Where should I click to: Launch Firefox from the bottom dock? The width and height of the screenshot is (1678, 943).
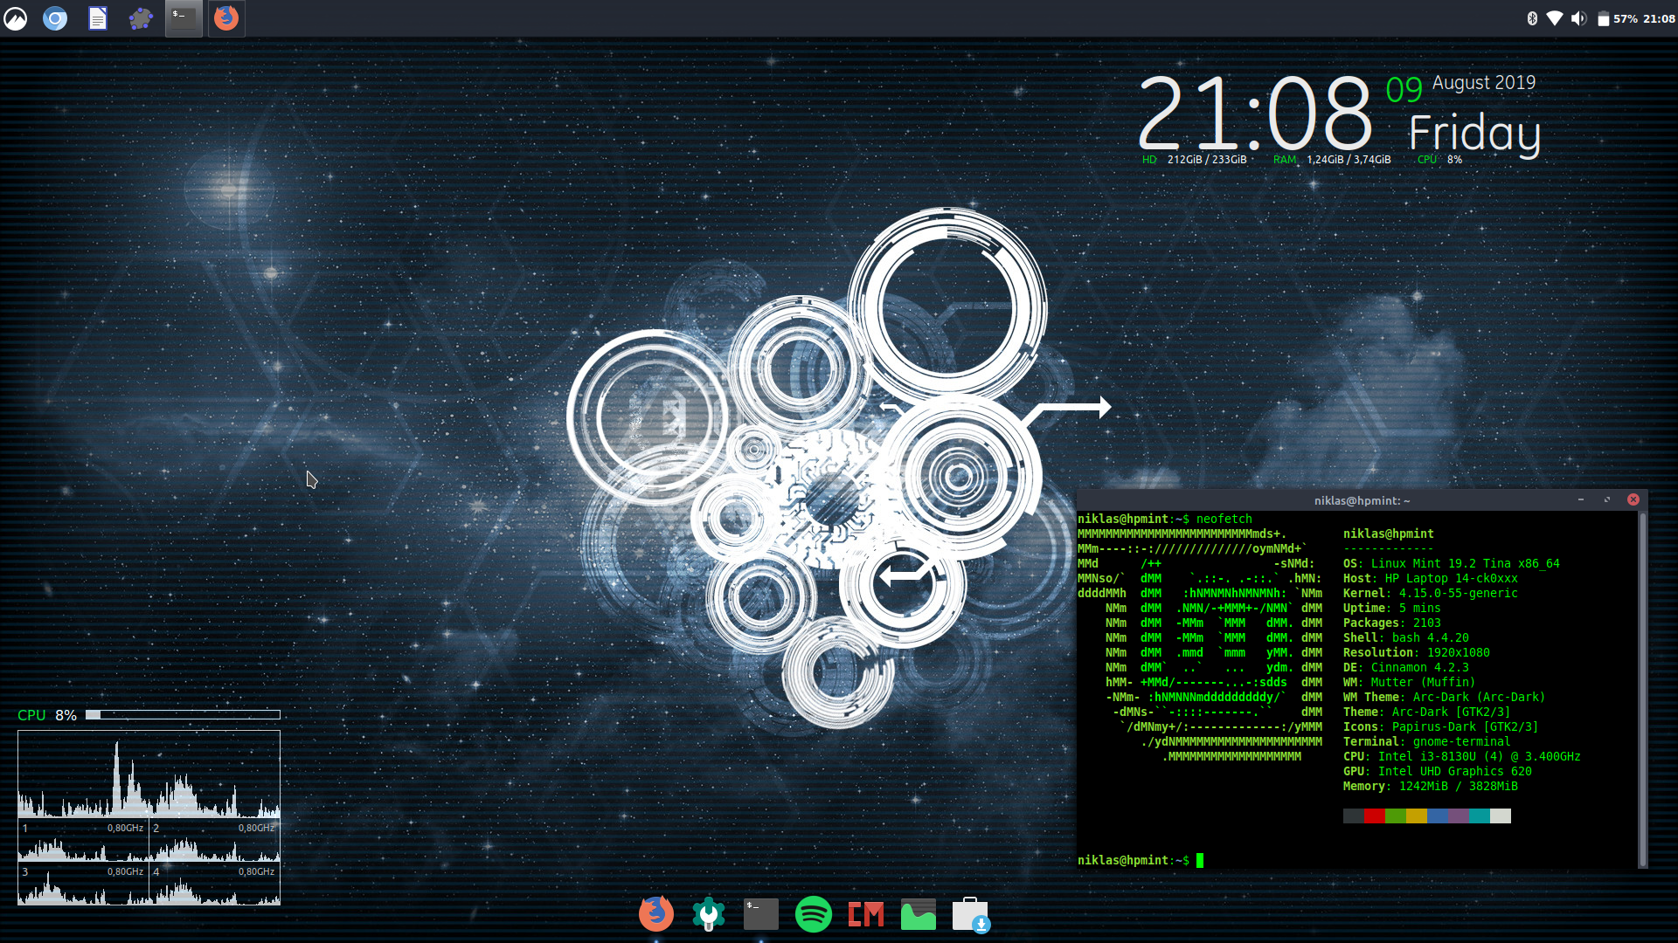[656, 913]
